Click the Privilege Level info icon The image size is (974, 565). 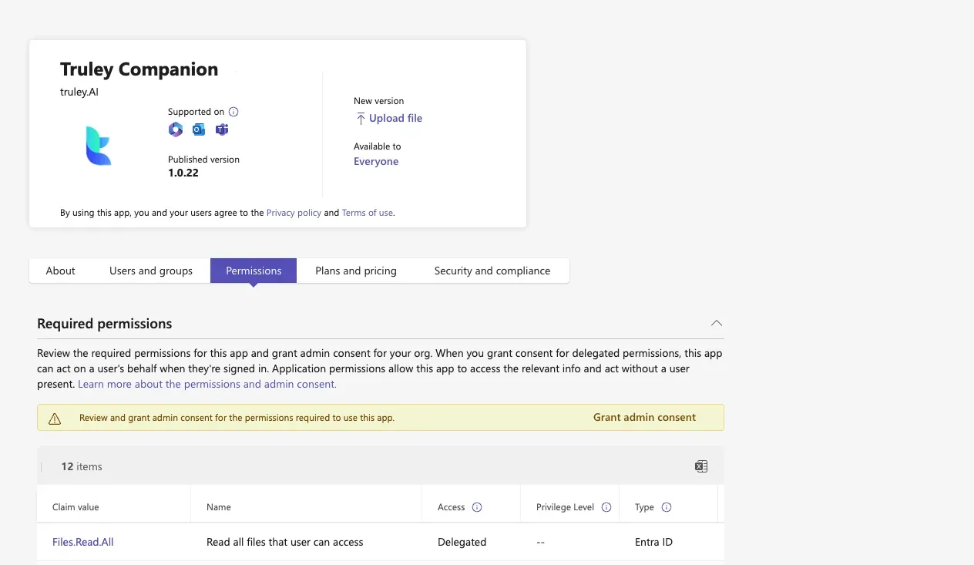click(606, 507)
